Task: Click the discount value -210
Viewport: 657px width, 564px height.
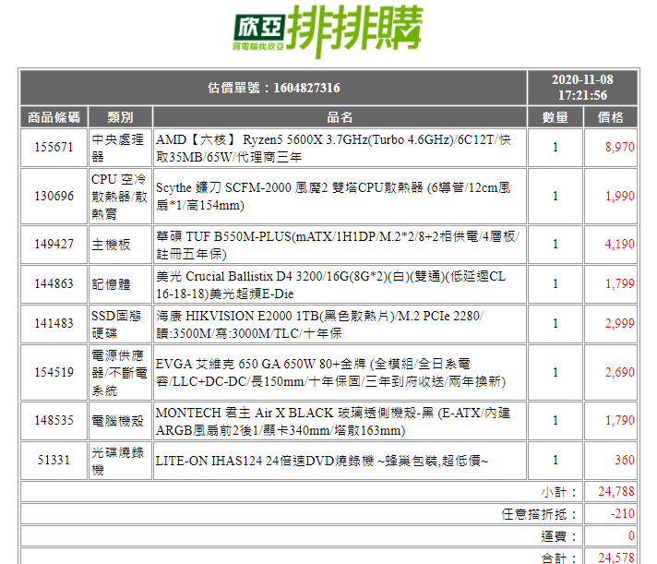Action: tap(623, 514)
